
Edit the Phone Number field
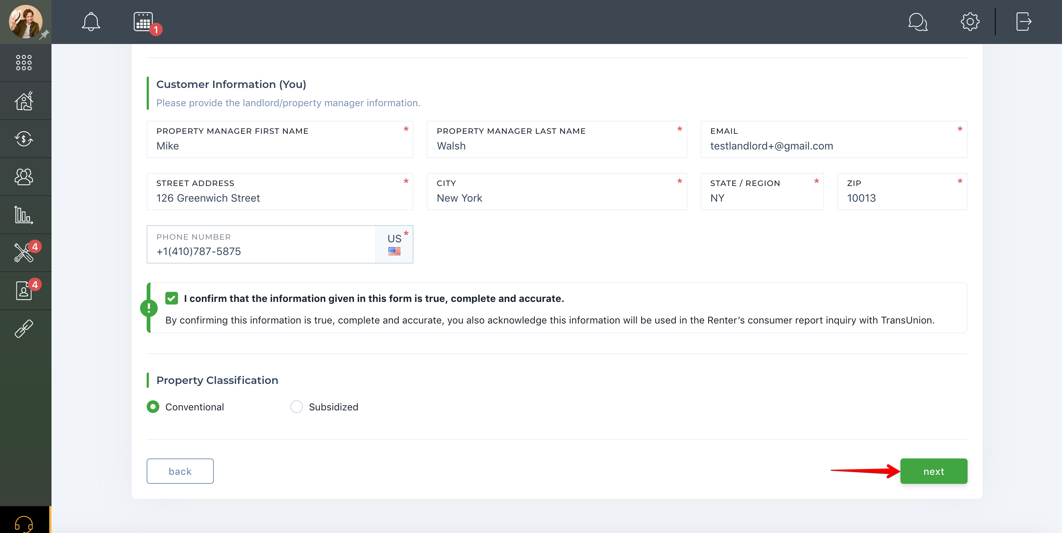click(261, 244)
